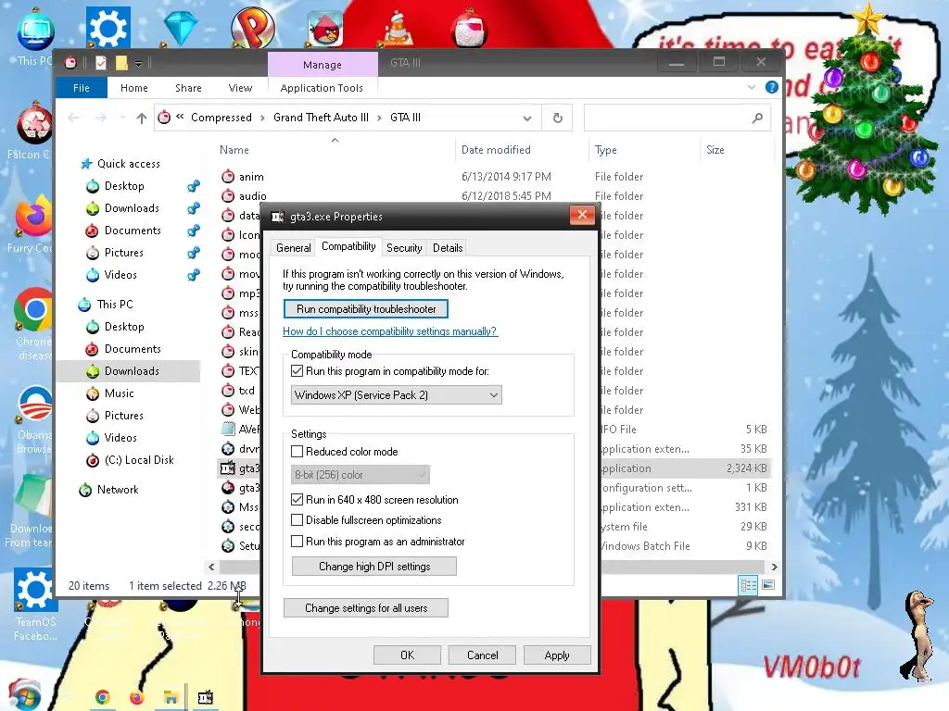Click the Apply button
The width and height of the screenshot is (949, 711).
[x=557, y=655]
